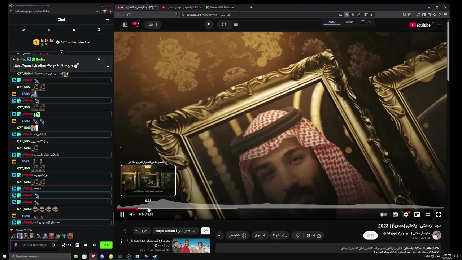The height and width of the screenshot is (260, 462).
Task: Select English in translate popup
Action: pos(349,22)
